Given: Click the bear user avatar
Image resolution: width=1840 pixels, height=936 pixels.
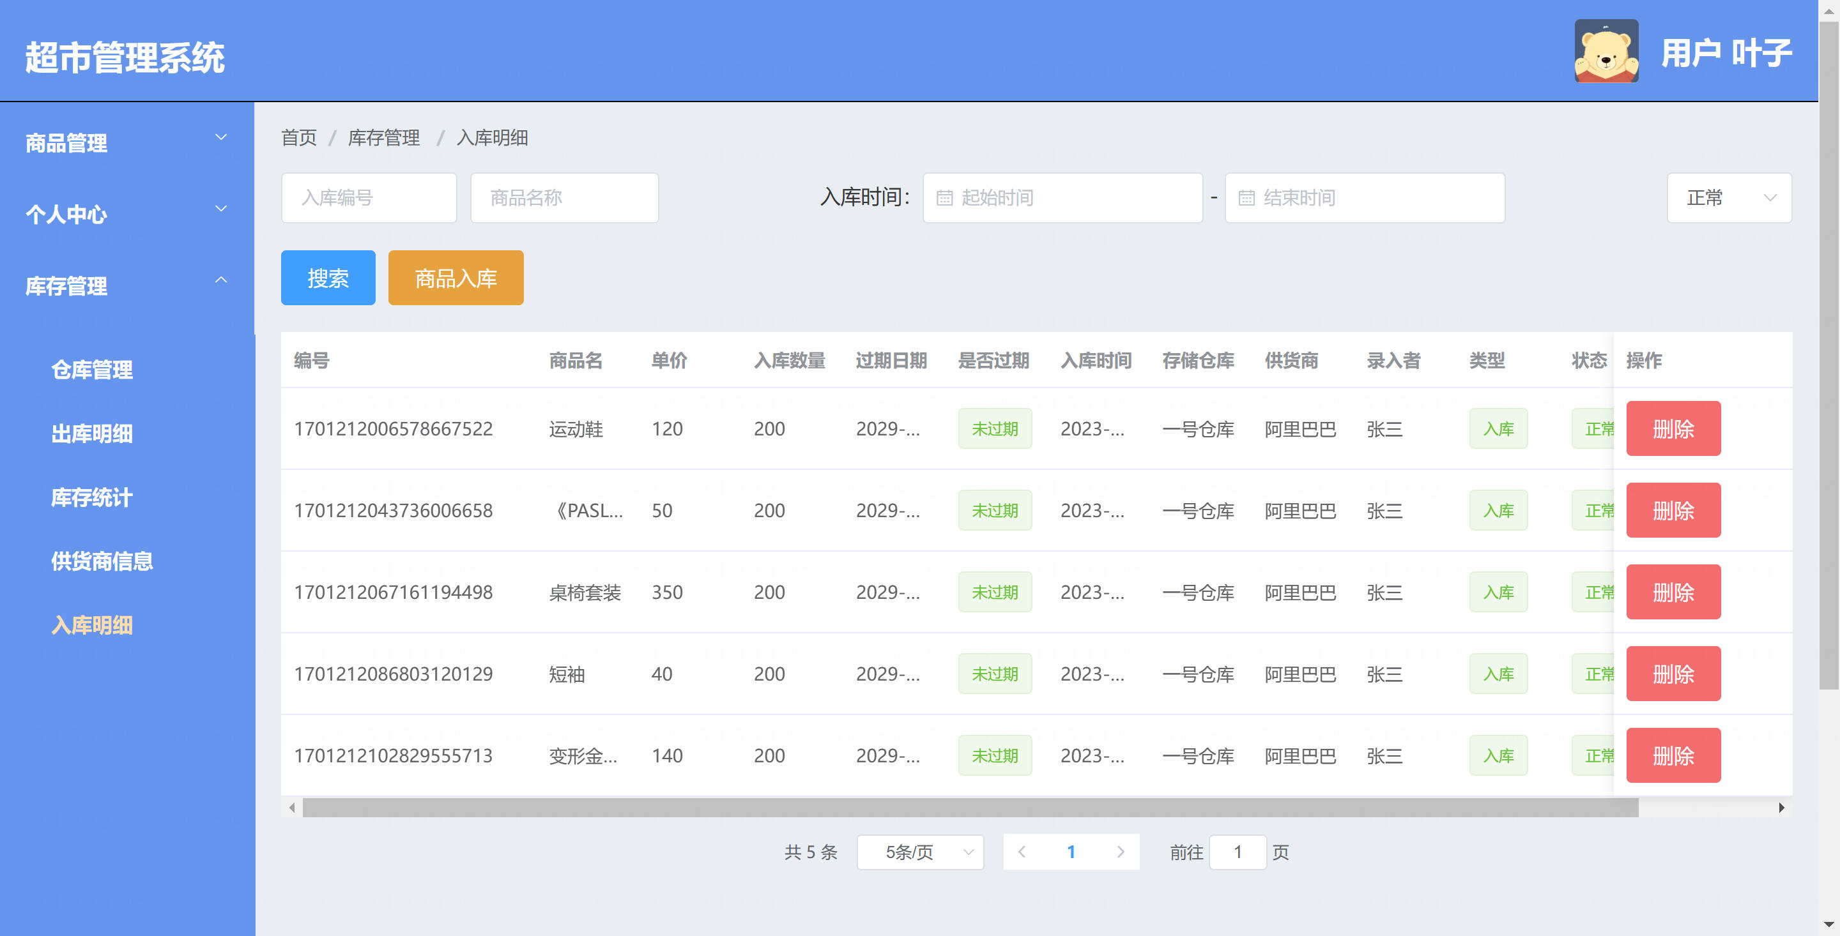Looking at the screenshot, I should 1606,52.
